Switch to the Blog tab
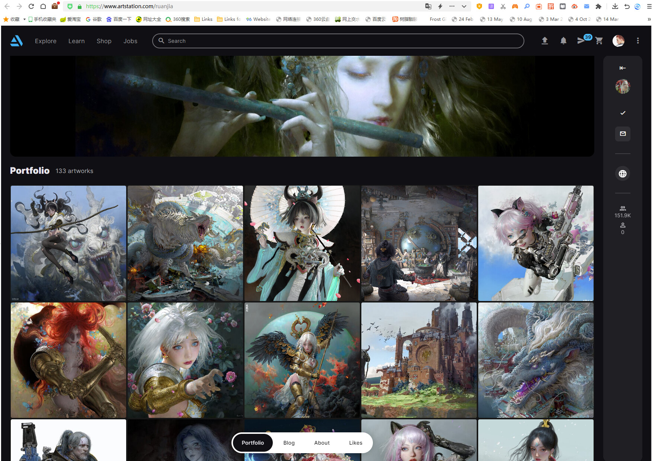The width and height of the screenshot is (652, 461). point(289,443)
